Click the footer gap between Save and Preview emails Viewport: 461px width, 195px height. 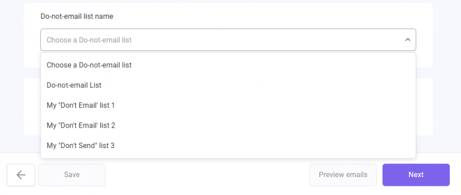tap(207, 175)
